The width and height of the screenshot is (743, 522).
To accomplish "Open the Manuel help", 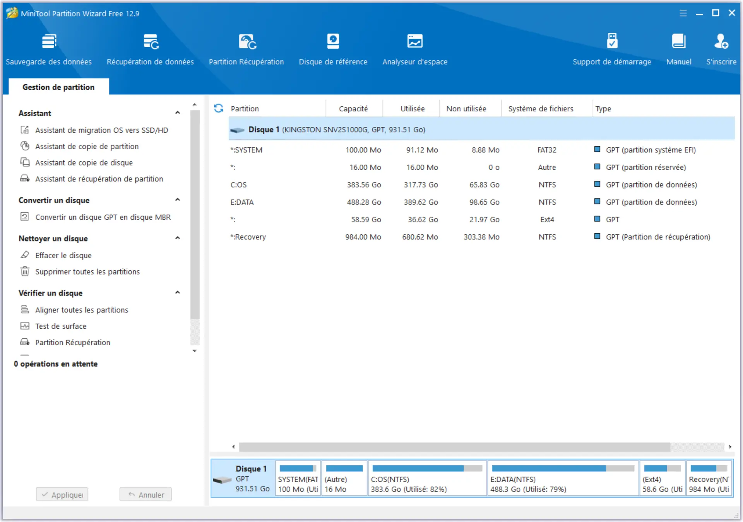I will point(679,50).
